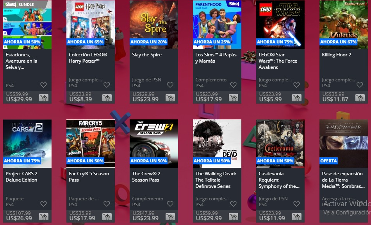Toggle wishlist heart for Killing Floor 2
Screen dimensions: 371x225
click(360, 85)
